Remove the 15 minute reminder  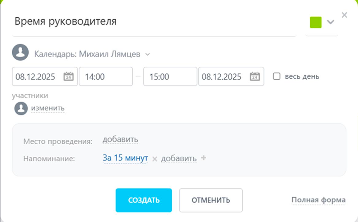[x=155, y=159]
